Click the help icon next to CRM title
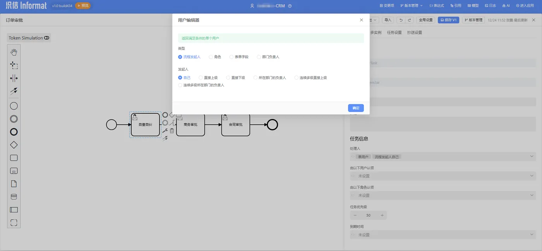 pyautogui.click(x=290, y=6)
